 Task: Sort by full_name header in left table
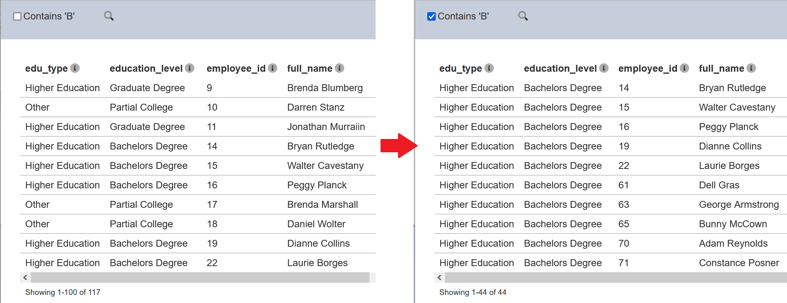(310, 68)
